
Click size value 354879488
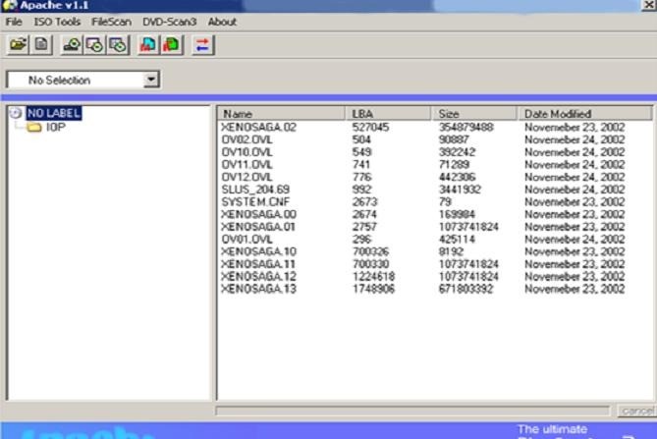coord(465,127)
